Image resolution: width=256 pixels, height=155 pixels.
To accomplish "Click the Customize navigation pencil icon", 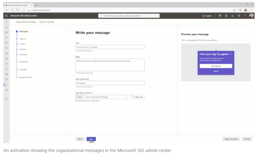I will click(6, 99).
